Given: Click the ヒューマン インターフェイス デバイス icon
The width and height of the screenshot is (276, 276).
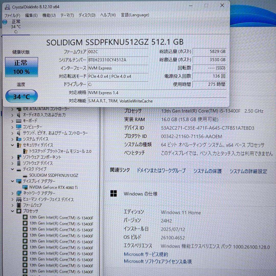Looking at the screenshot, I should coord(19,199).
